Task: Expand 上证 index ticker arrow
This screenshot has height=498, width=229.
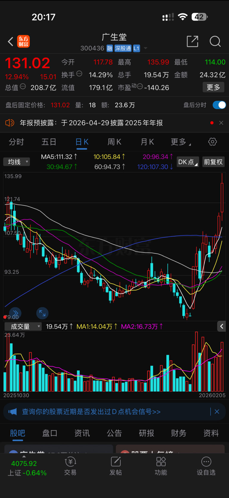Action: [x=24, y=456]
